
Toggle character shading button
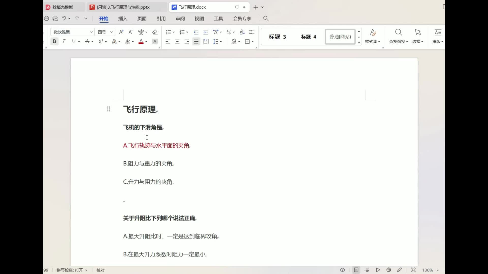[155, 41]
